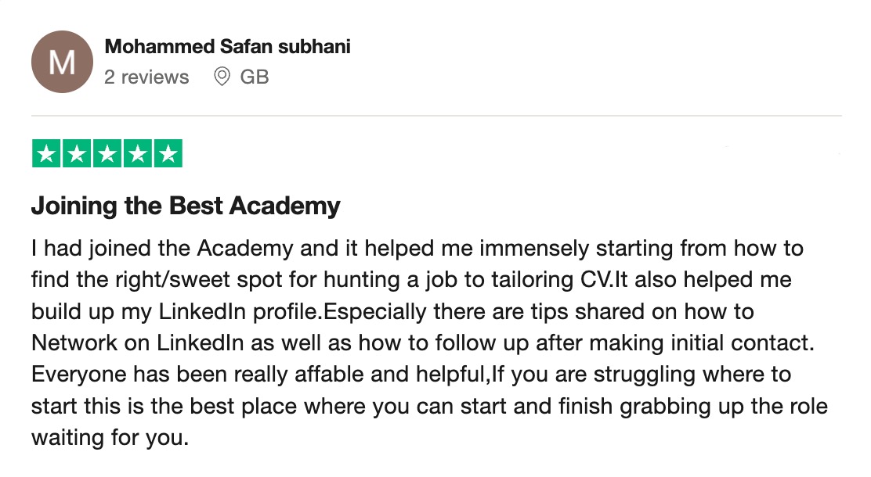Click the first green rating star
The image size is (871, 477).
coord(46,153)
